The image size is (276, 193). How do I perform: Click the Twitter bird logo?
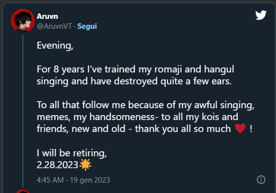tap(261, 15)
